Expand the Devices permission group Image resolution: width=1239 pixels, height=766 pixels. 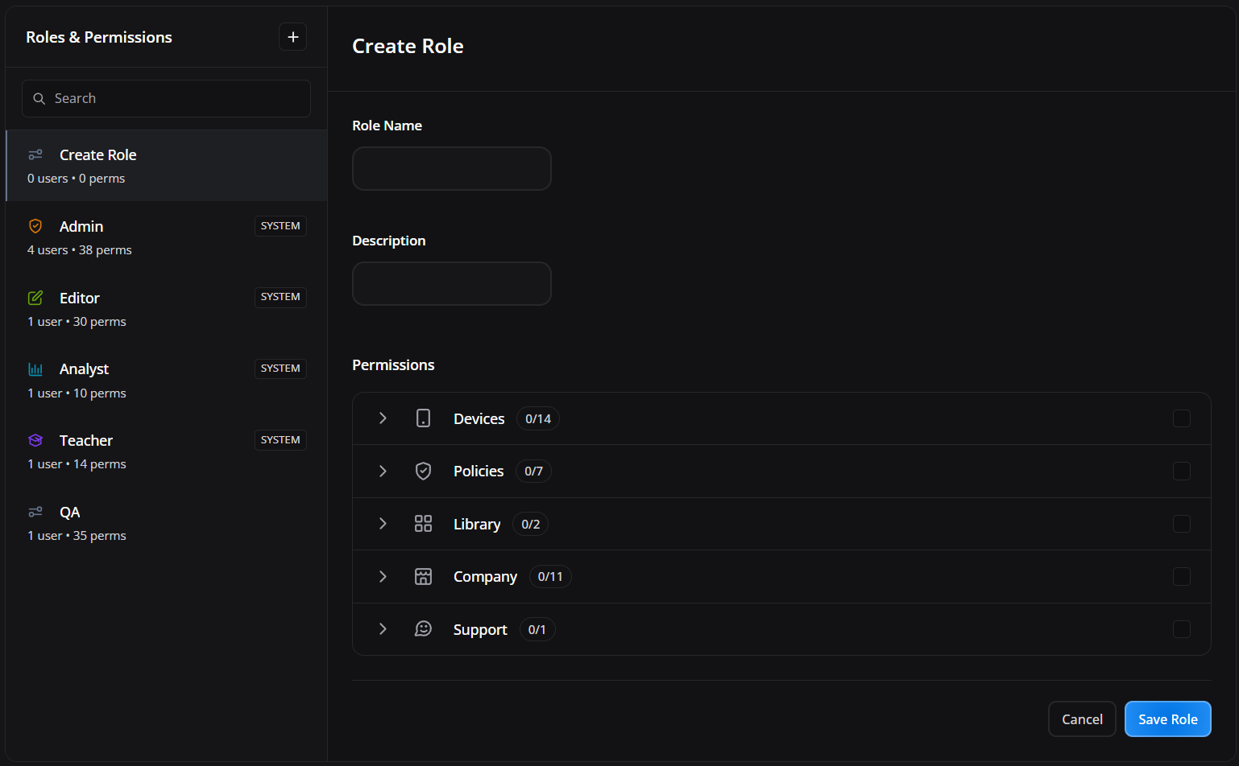tap(383, 418)
